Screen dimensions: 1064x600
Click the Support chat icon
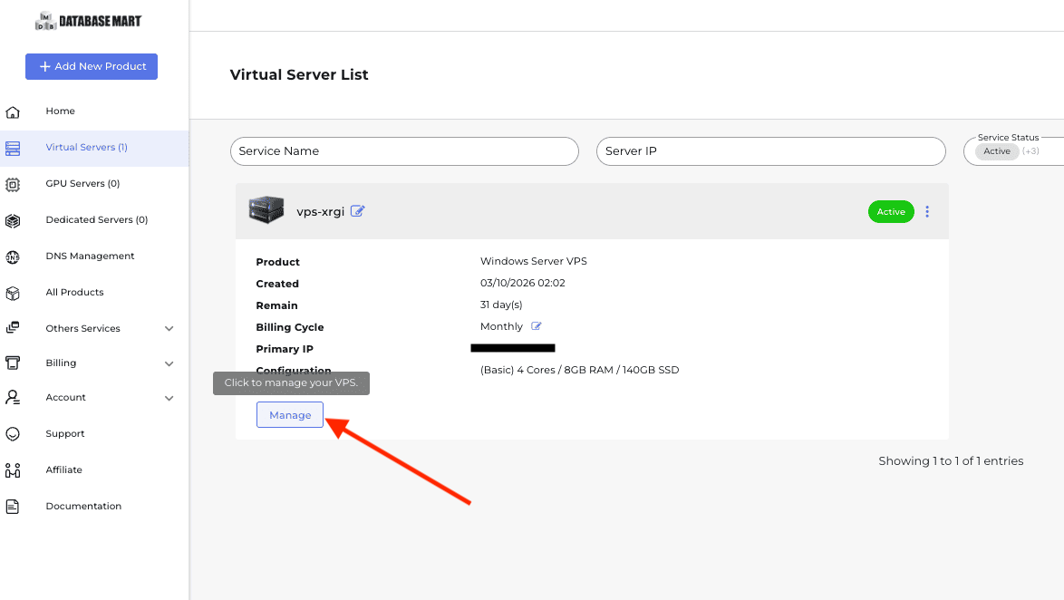tap(13, 434)
